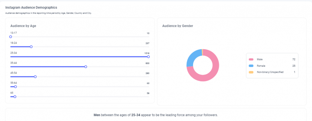This screenshot has width=312, height=121.
Task: Click the Instagram Audience Demographics title
Action: tap(31, 8)
